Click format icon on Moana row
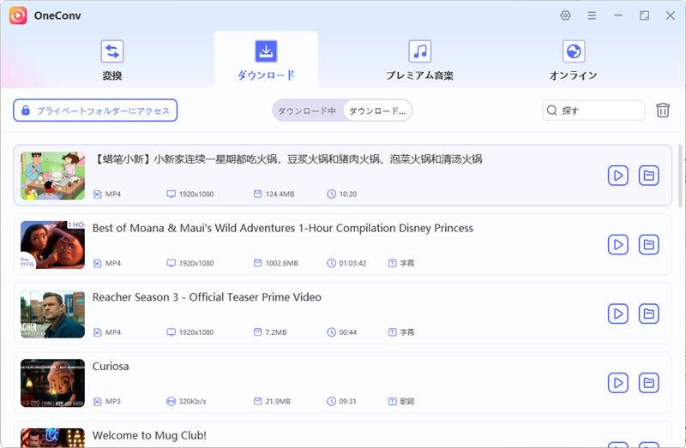Image resolution: width=686 pixels, height=448 pixels. pos(98,263)
